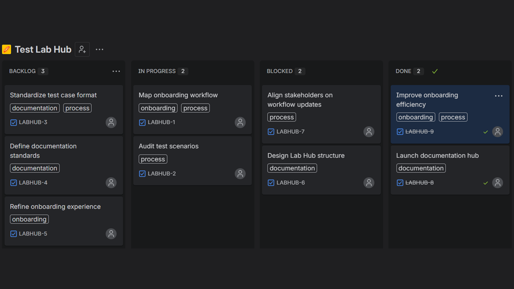Click the assignee avatar on LABHUB-6 card
Screen dimensions: 514x289
pos(369,183)
